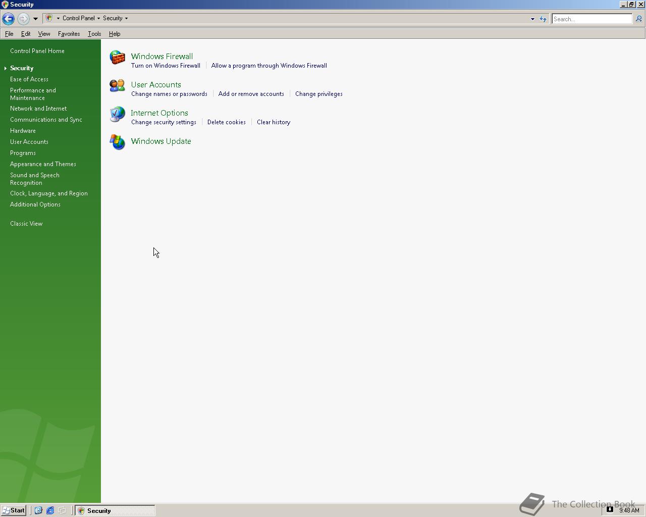Expand the arrow after Control Panel breadcrumb

click(98, 18)
